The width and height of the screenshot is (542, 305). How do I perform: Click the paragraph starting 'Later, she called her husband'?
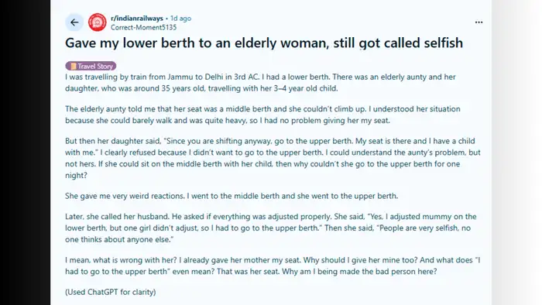(x=271, y=228)
